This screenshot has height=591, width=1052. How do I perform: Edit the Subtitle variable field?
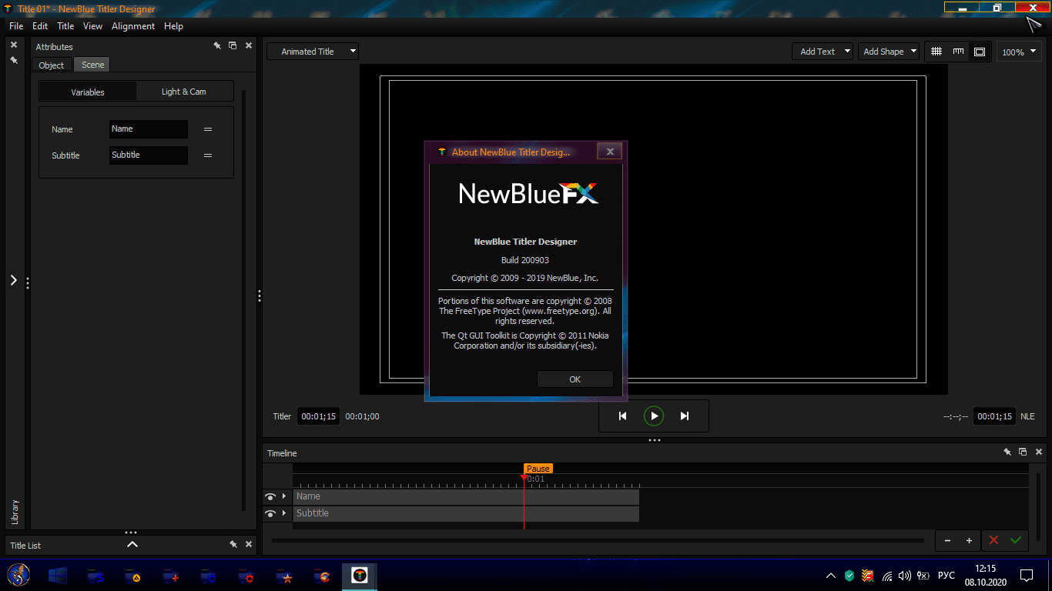[148, 155]
